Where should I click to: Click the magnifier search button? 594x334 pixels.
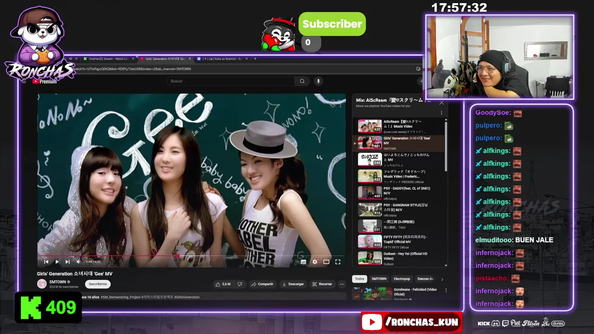pyautogui.click(x=302, y=81)
